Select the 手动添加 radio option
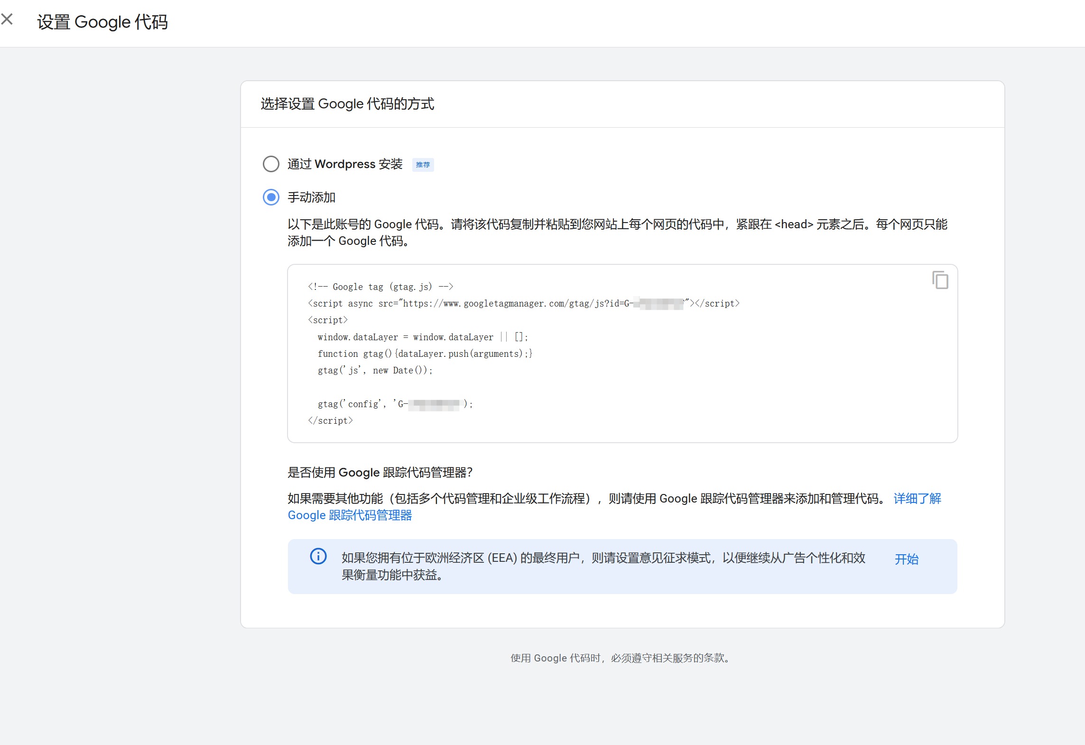Screen dimensions: 1085x745 (271, 197)
